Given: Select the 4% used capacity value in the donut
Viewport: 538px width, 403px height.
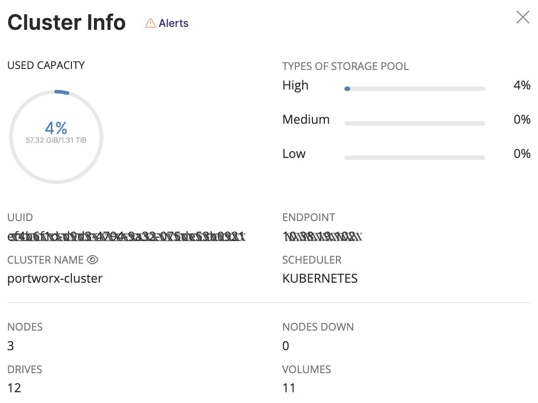Looking at the screenshot, I should [56, 128].
